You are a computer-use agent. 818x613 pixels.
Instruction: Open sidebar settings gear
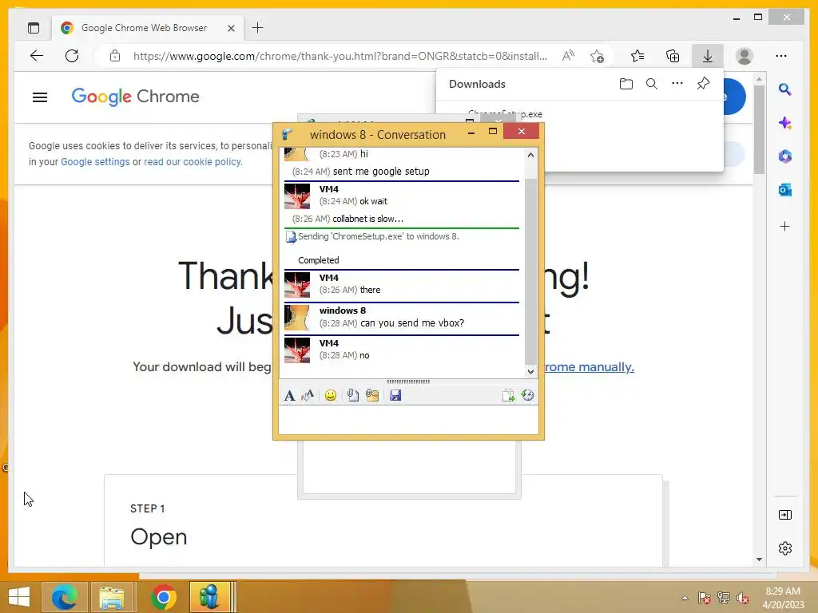point(785,548)
